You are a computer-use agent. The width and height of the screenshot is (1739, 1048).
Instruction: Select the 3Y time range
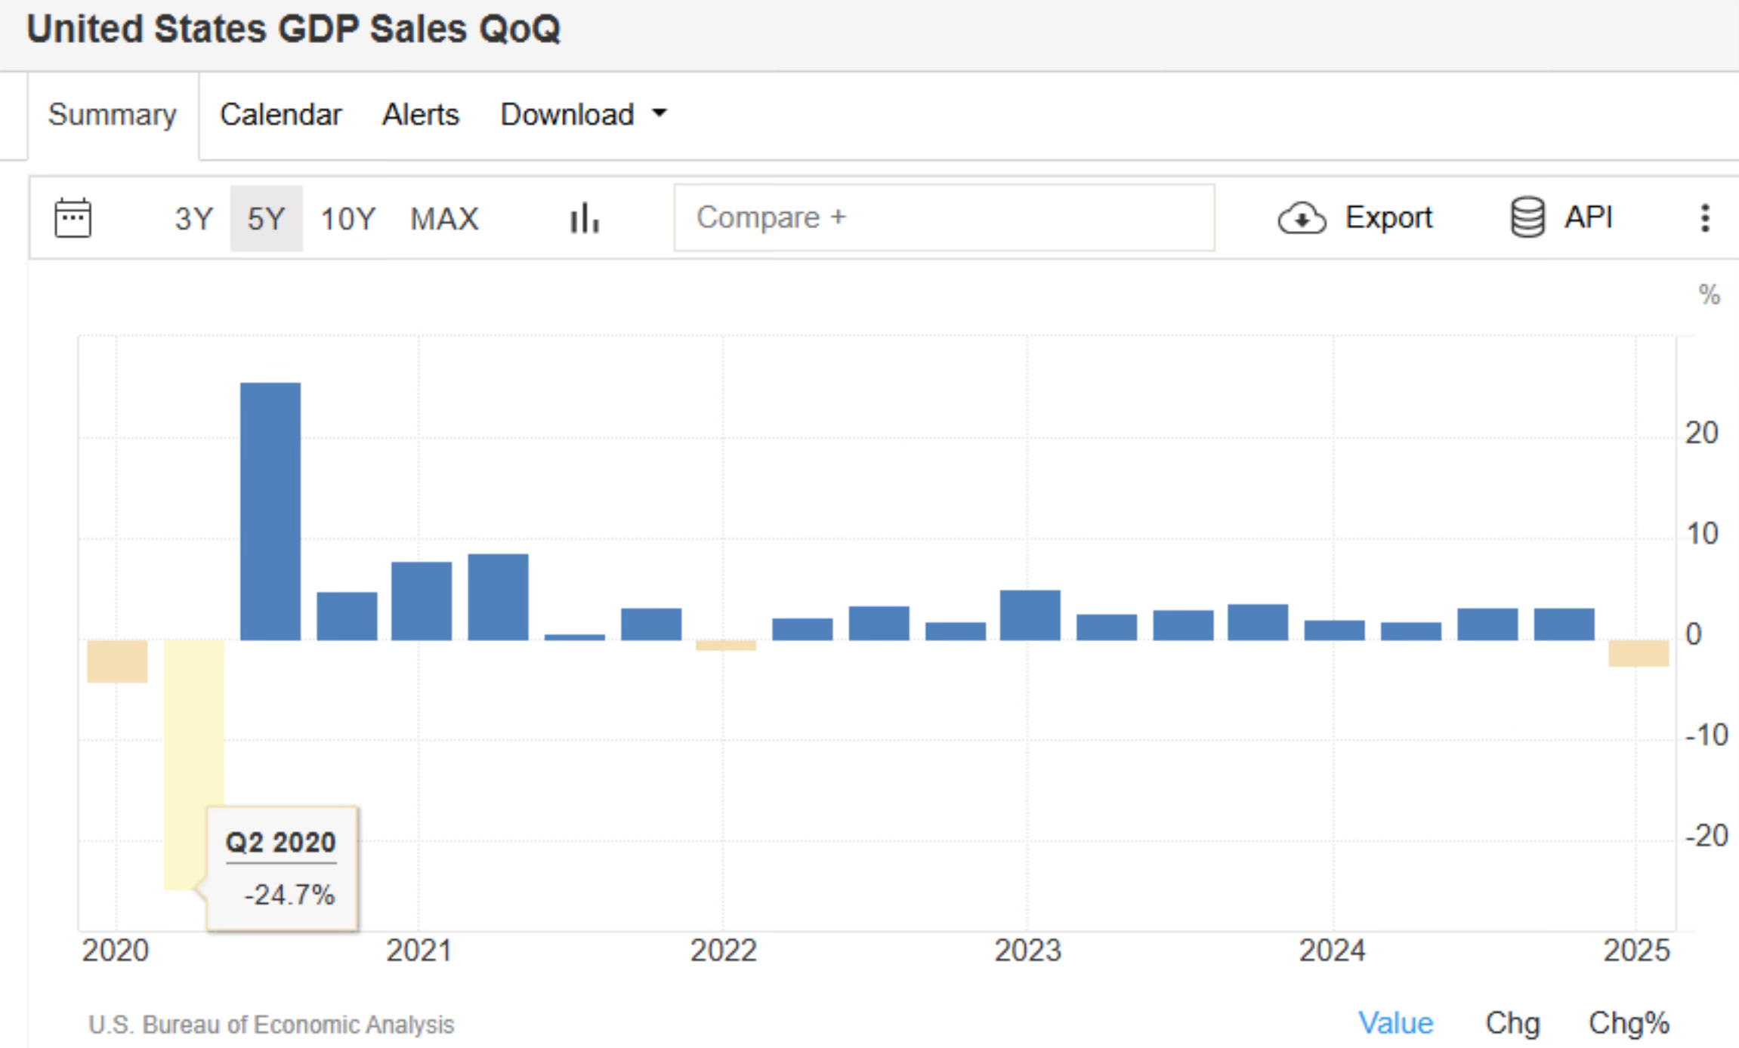(x=194, y=219)
